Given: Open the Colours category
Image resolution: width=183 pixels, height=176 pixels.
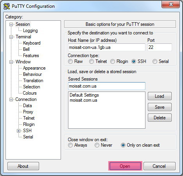Looking at the screenshot, I should click(x=30, y=93).
